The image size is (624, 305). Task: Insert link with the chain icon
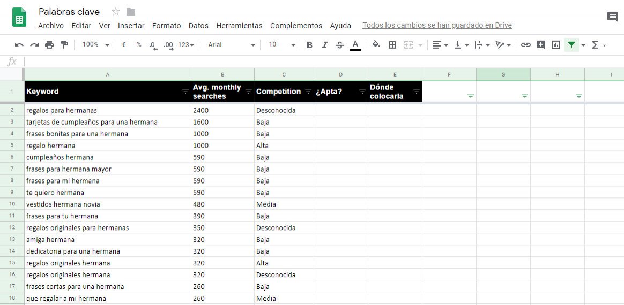pyautogui.click(x=526, y=45)
